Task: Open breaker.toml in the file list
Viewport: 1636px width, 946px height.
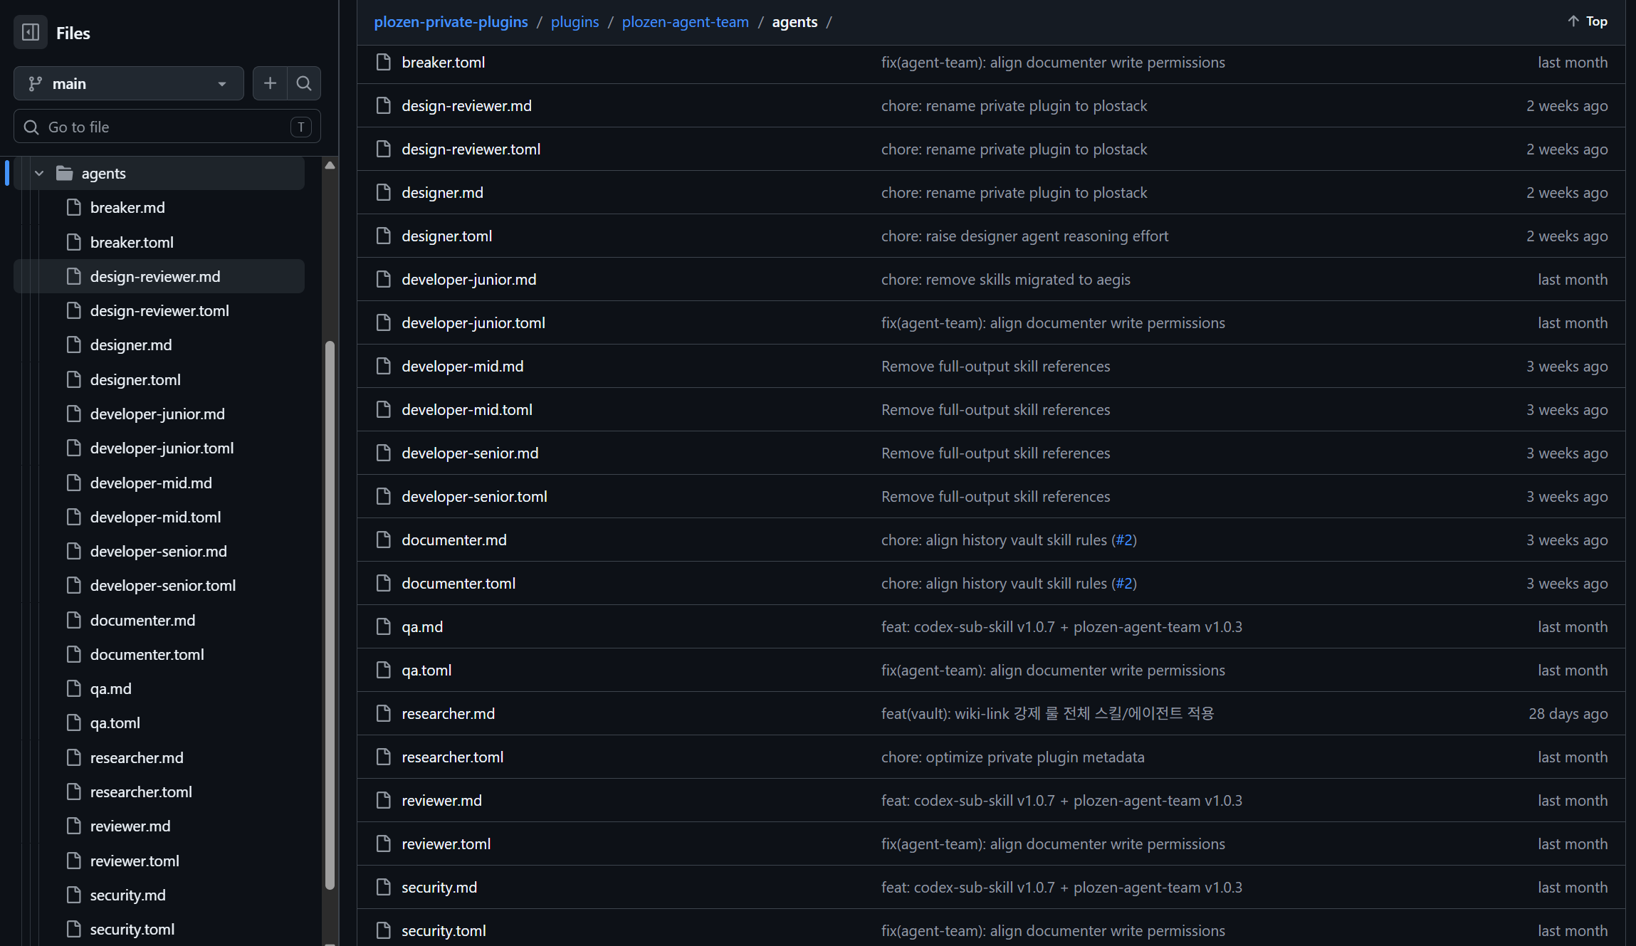Action: click(x=443, y=62)
